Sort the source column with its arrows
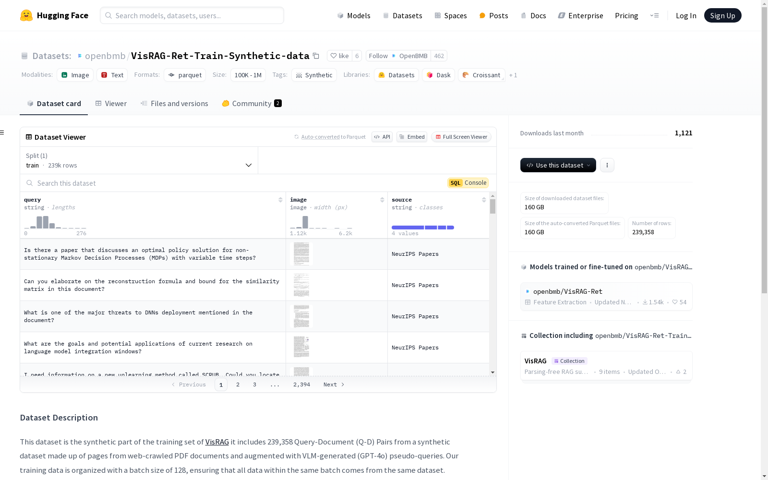This screenshot has height=480, width=768. pos(484,200)
